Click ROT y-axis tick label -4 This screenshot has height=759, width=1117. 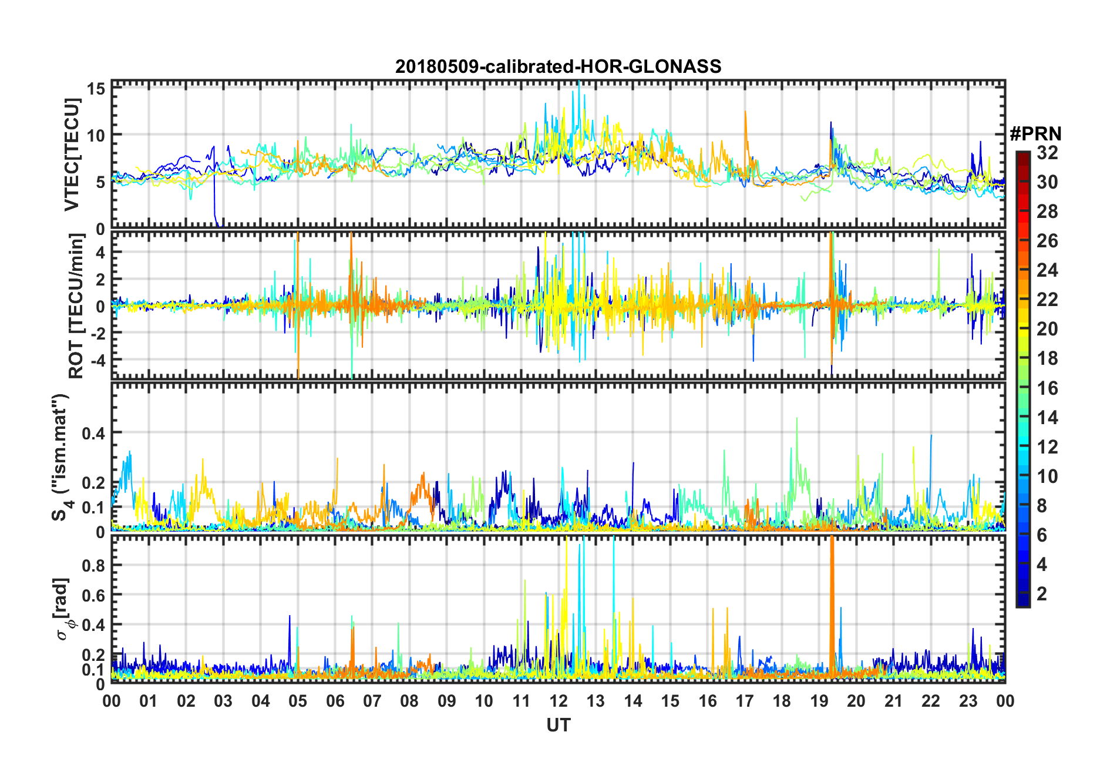pos(97,360)
